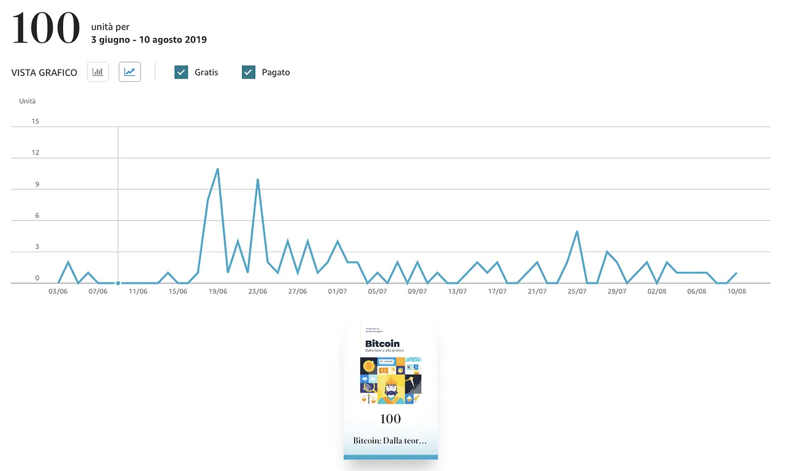Select the smaller peak around 25/07
This screenshot has height=471, width=787.
tap(576, 232)
